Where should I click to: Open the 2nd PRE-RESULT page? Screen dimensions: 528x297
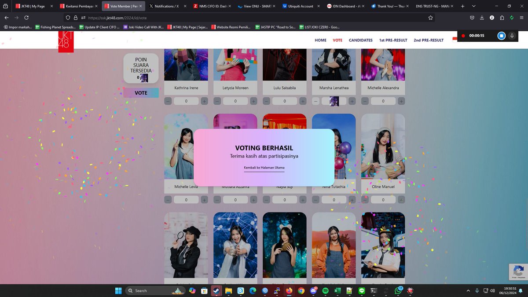click(429, 40)
